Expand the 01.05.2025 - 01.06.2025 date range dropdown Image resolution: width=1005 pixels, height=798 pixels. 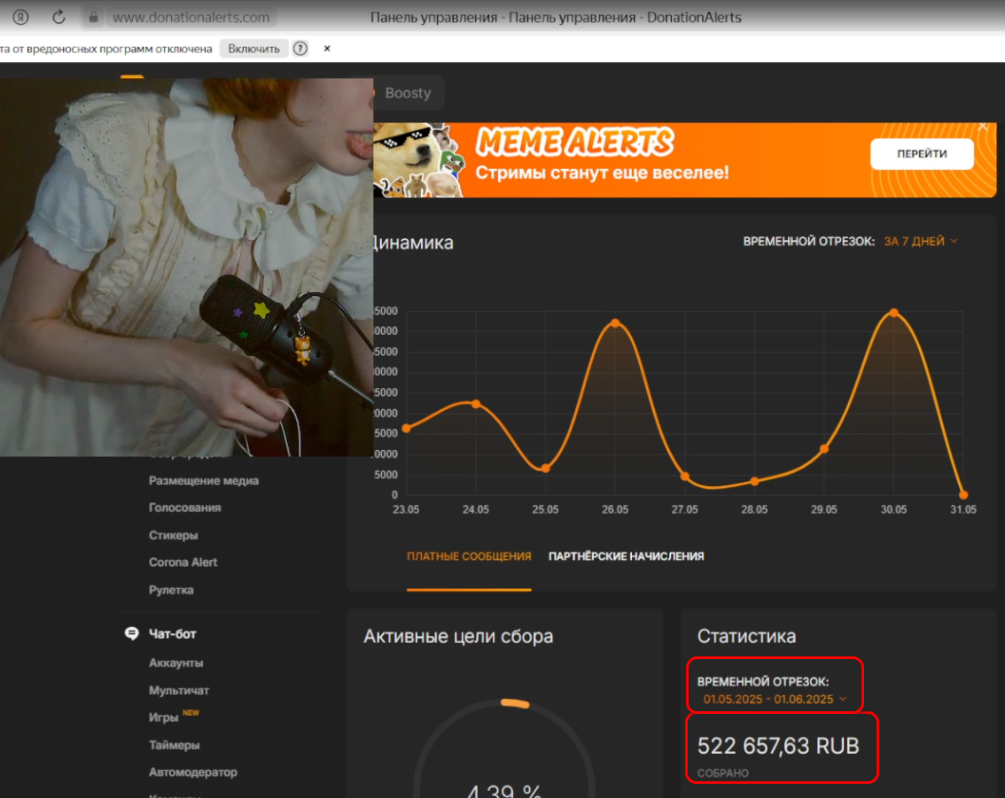[775, 700]
